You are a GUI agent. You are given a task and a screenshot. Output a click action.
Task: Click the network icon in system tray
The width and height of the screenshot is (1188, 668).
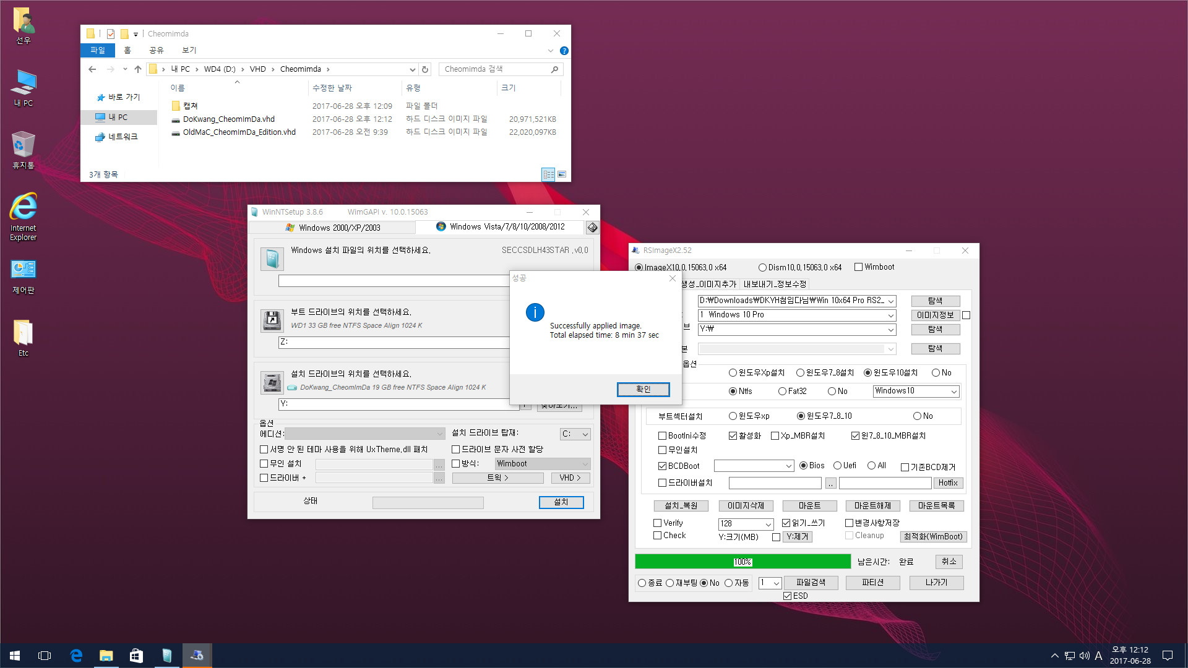(1070, 656)
